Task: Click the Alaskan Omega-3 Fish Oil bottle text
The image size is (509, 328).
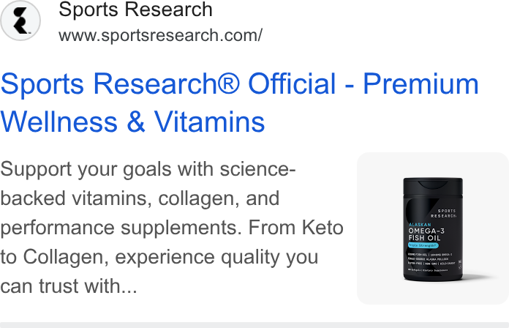Action: (x=426, y=232)
